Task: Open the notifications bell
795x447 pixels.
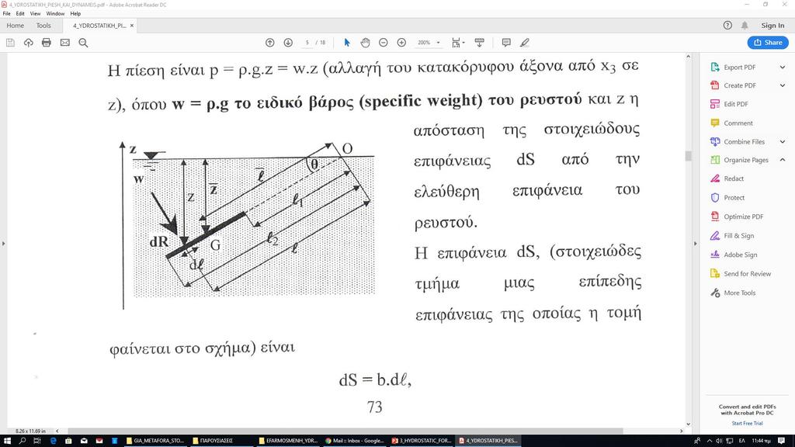Action: [x=745, y=26]
